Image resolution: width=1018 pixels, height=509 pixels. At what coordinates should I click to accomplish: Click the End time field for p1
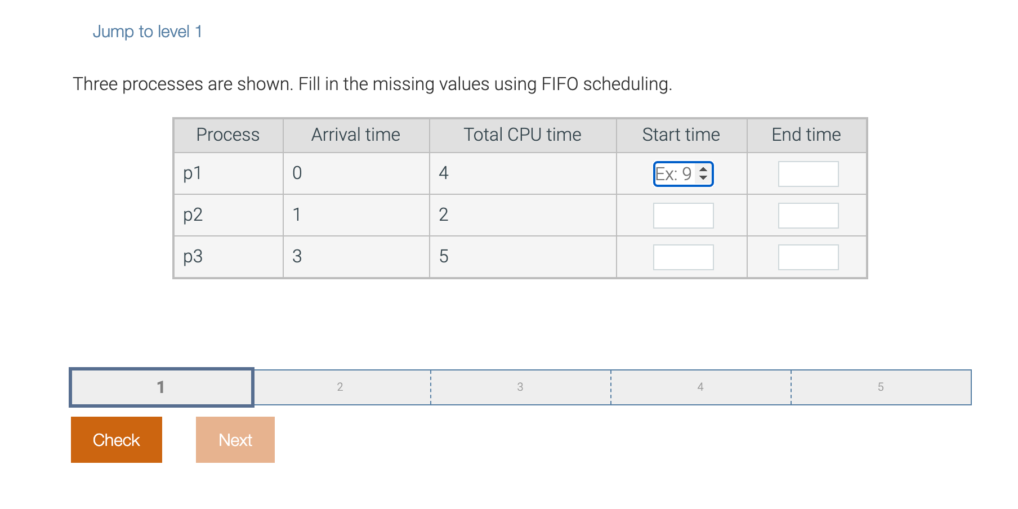tap(807, 173)
